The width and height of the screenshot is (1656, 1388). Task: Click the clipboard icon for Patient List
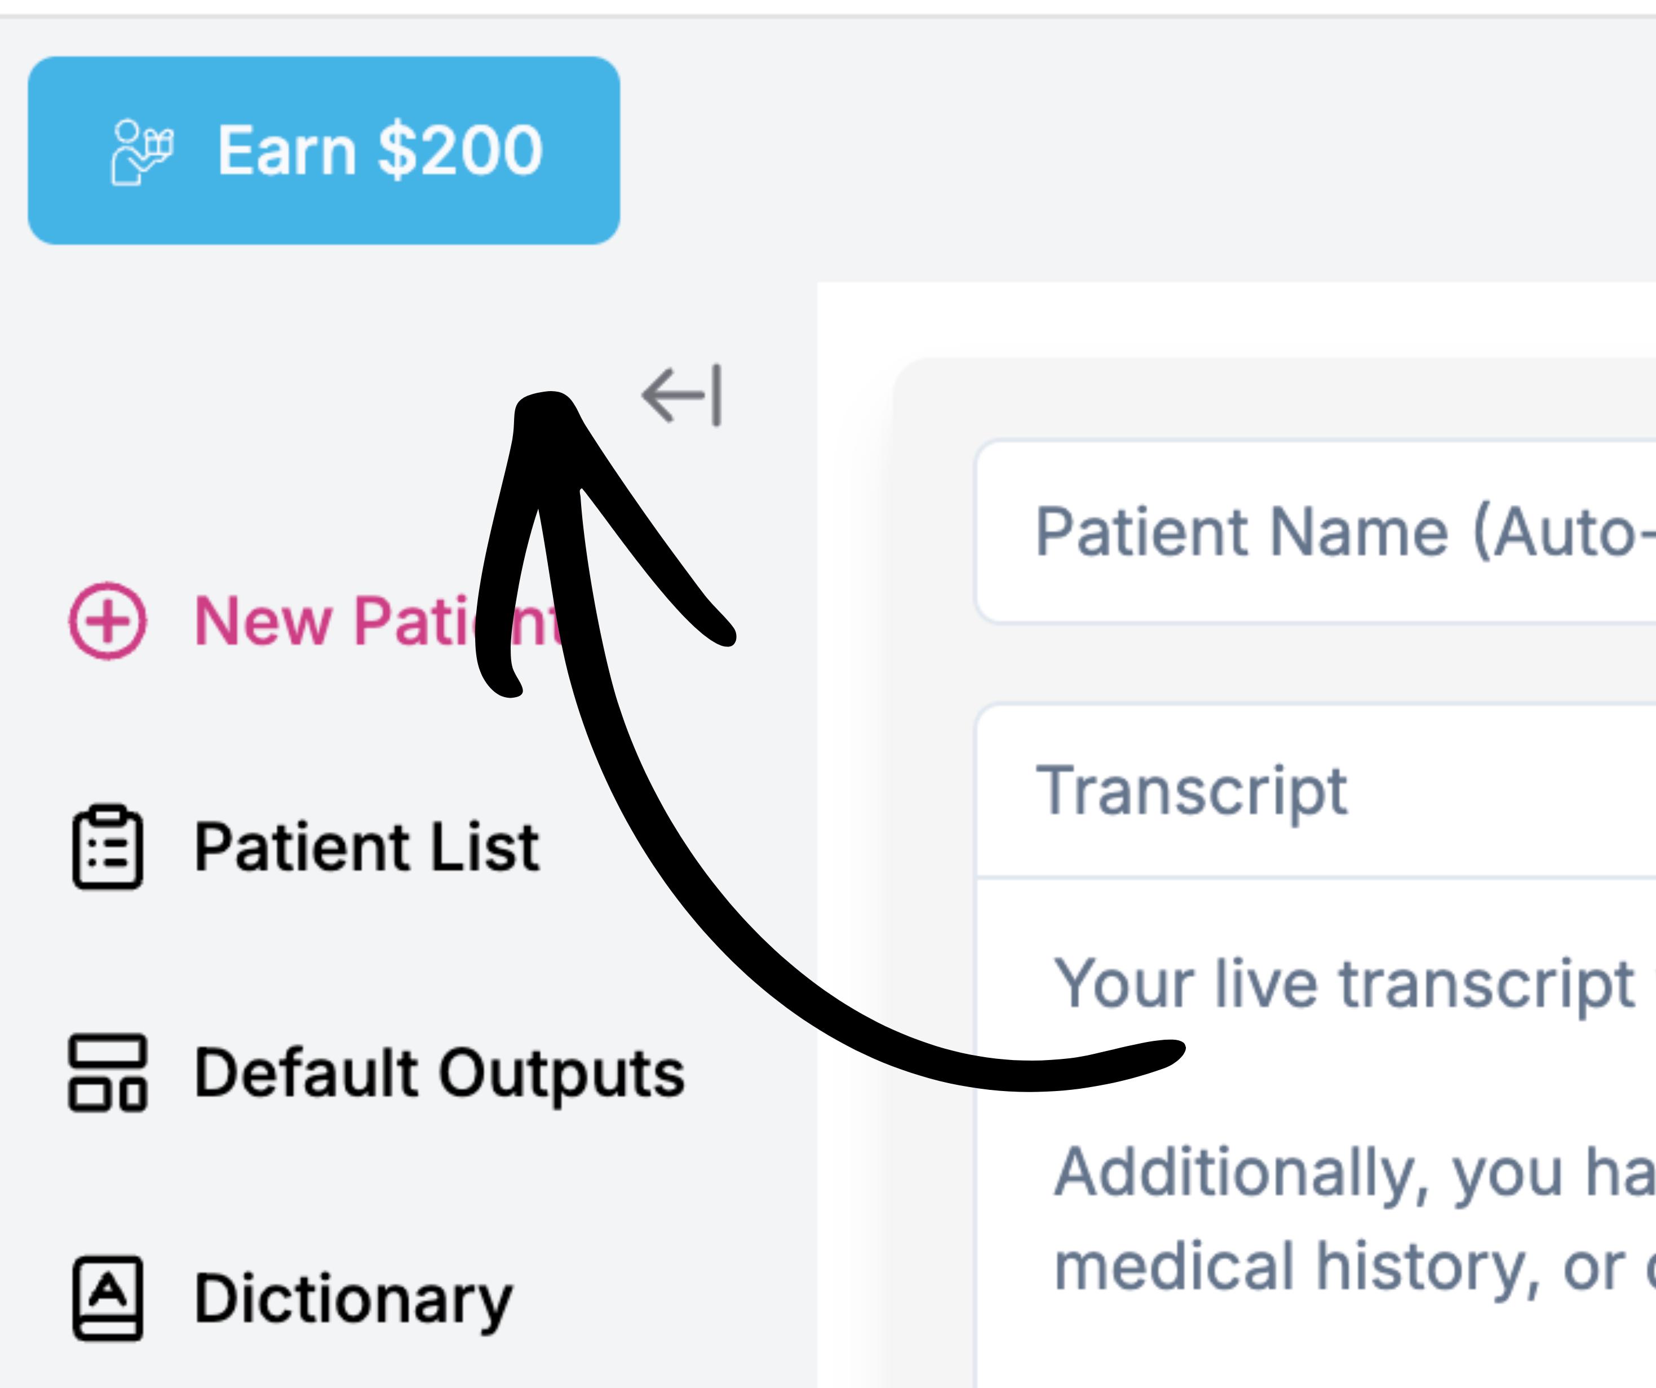[x=108, y=847]
